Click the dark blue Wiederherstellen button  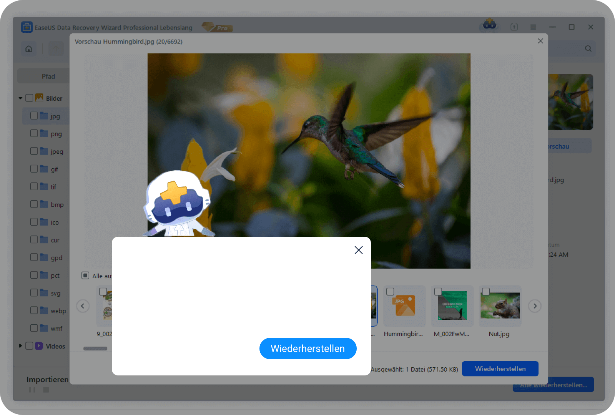click(500, 369)
